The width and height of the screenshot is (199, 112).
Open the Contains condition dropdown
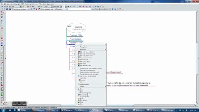click(x=67, y=9)
